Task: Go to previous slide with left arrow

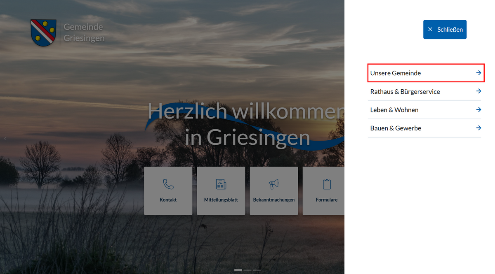Action: (x=5, y=139)
